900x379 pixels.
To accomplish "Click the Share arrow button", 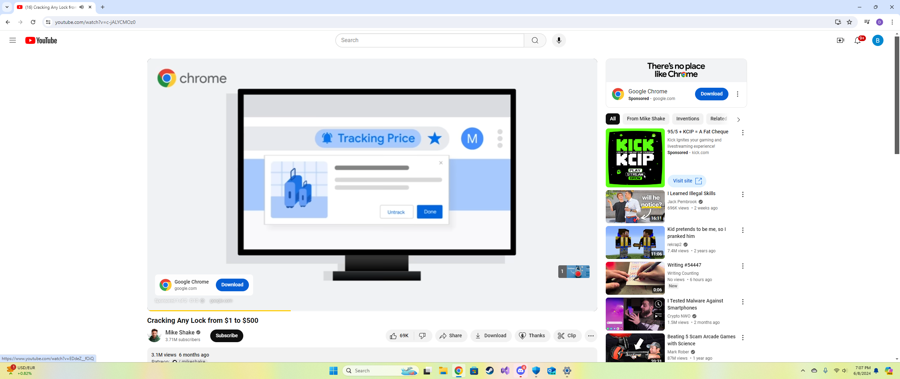I will click(x=451, y=335).
